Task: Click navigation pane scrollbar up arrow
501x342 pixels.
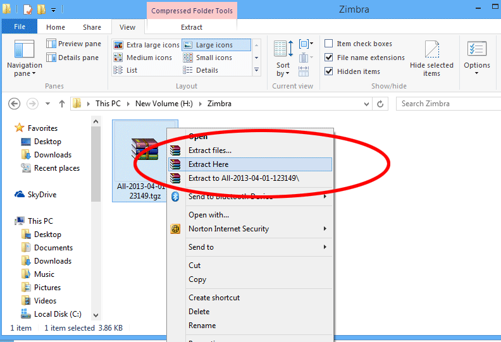Action: point(96,121)
